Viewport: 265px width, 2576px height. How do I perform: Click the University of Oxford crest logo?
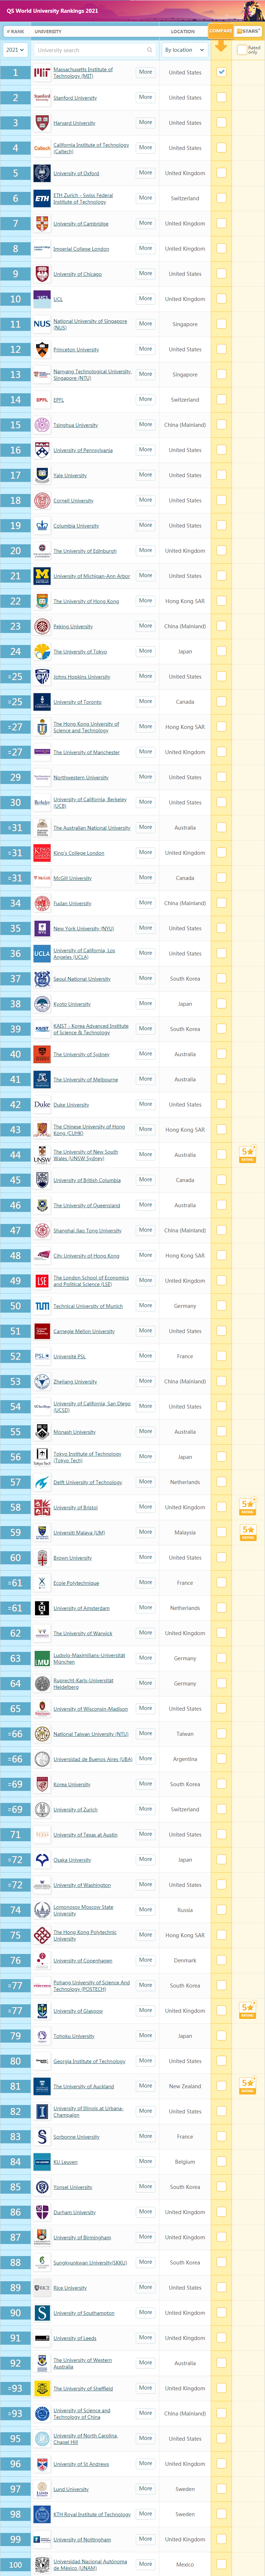coord(42,173)
